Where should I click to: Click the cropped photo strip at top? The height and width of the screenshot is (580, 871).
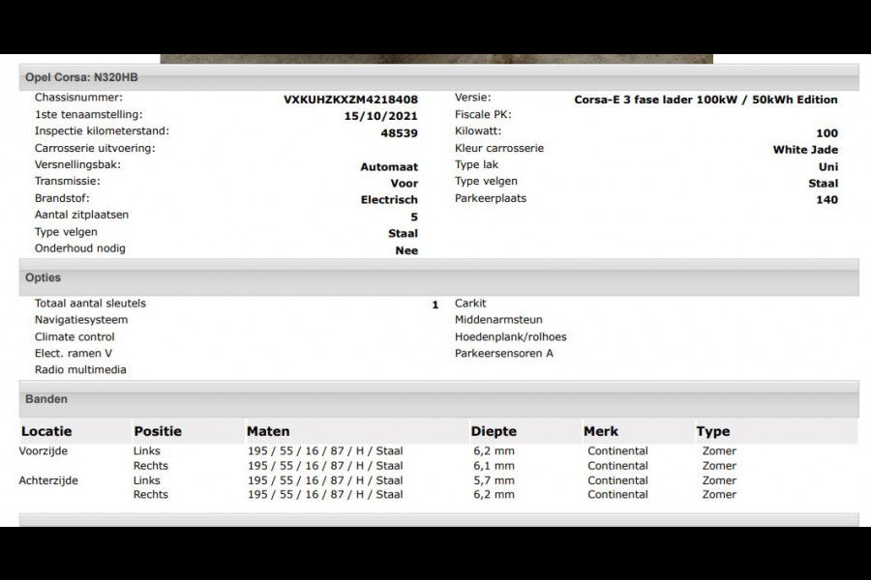435,59
